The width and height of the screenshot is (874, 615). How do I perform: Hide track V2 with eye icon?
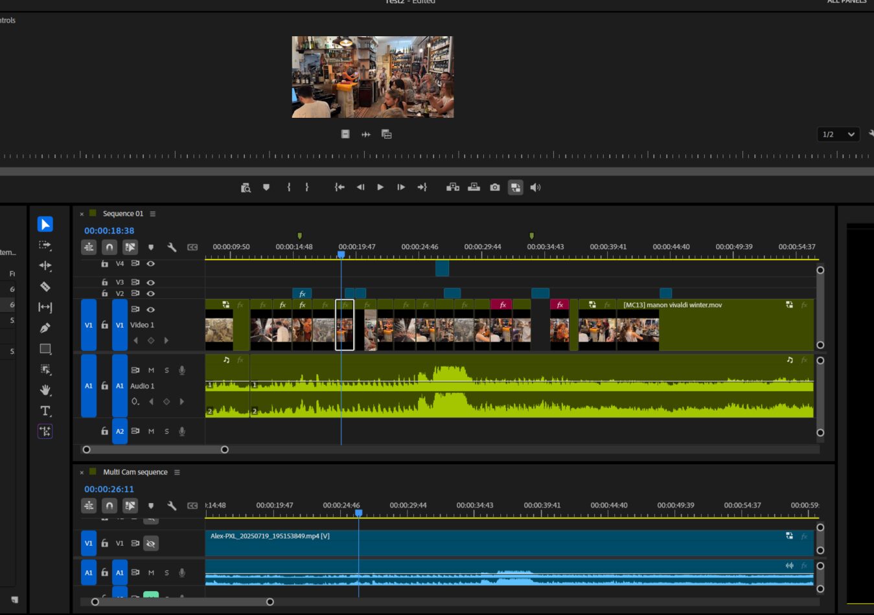tap(151, 293)
